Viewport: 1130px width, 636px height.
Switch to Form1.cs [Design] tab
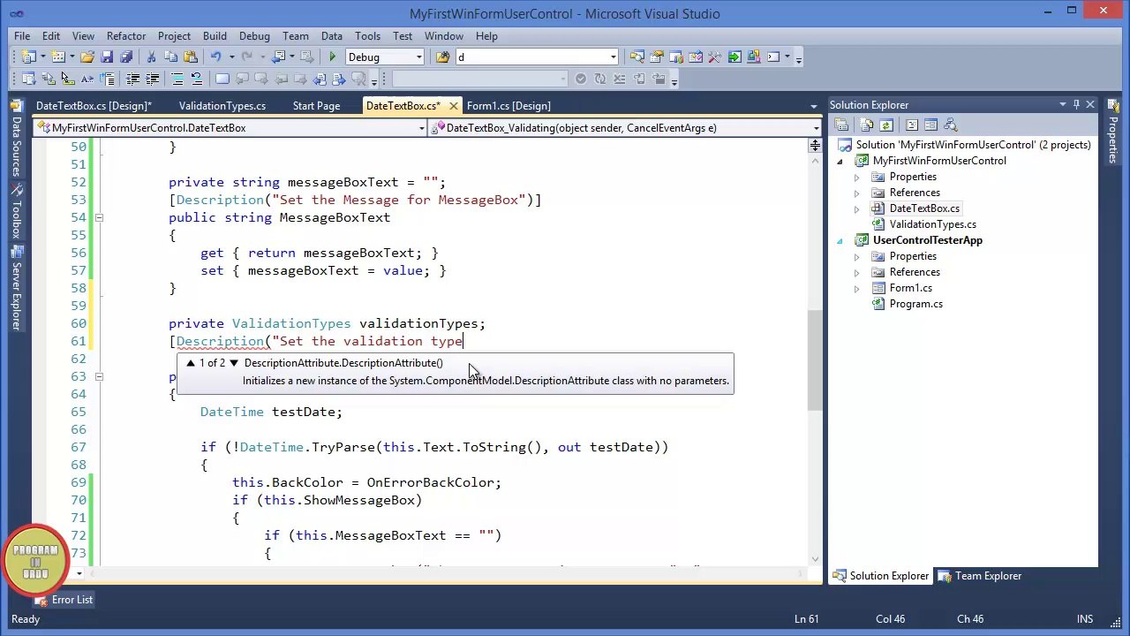[x=508, y=106]
